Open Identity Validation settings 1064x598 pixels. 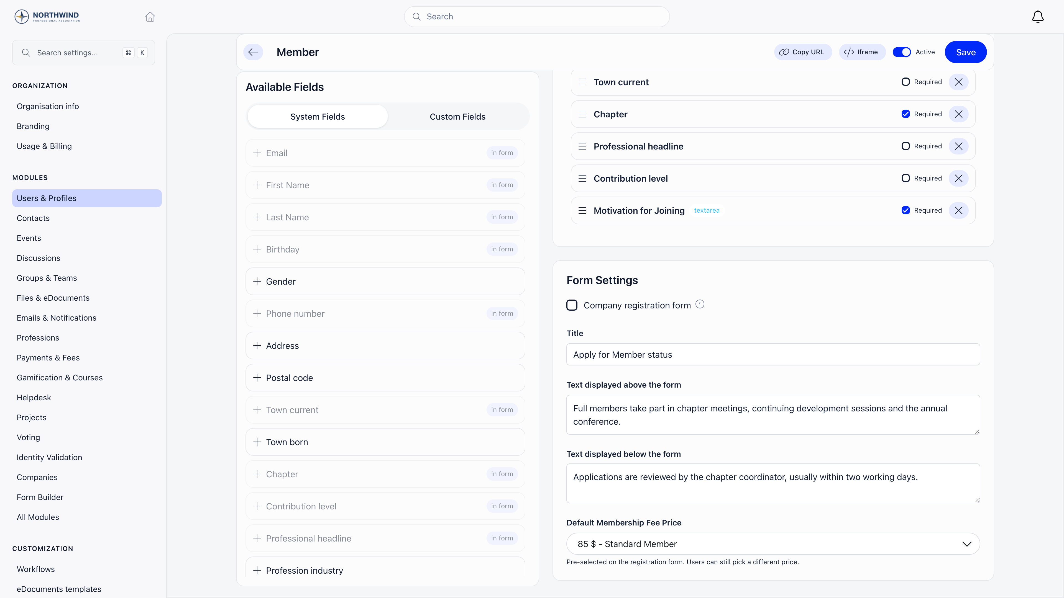pos(49,457)
